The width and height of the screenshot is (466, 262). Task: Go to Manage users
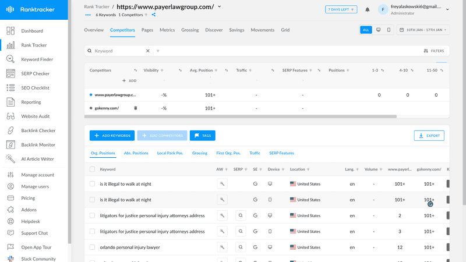[x=35, y=186]
